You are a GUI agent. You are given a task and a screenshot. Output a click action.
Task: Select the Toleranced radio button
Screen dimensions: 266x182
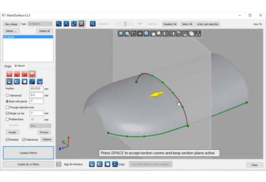click(7, 95)
